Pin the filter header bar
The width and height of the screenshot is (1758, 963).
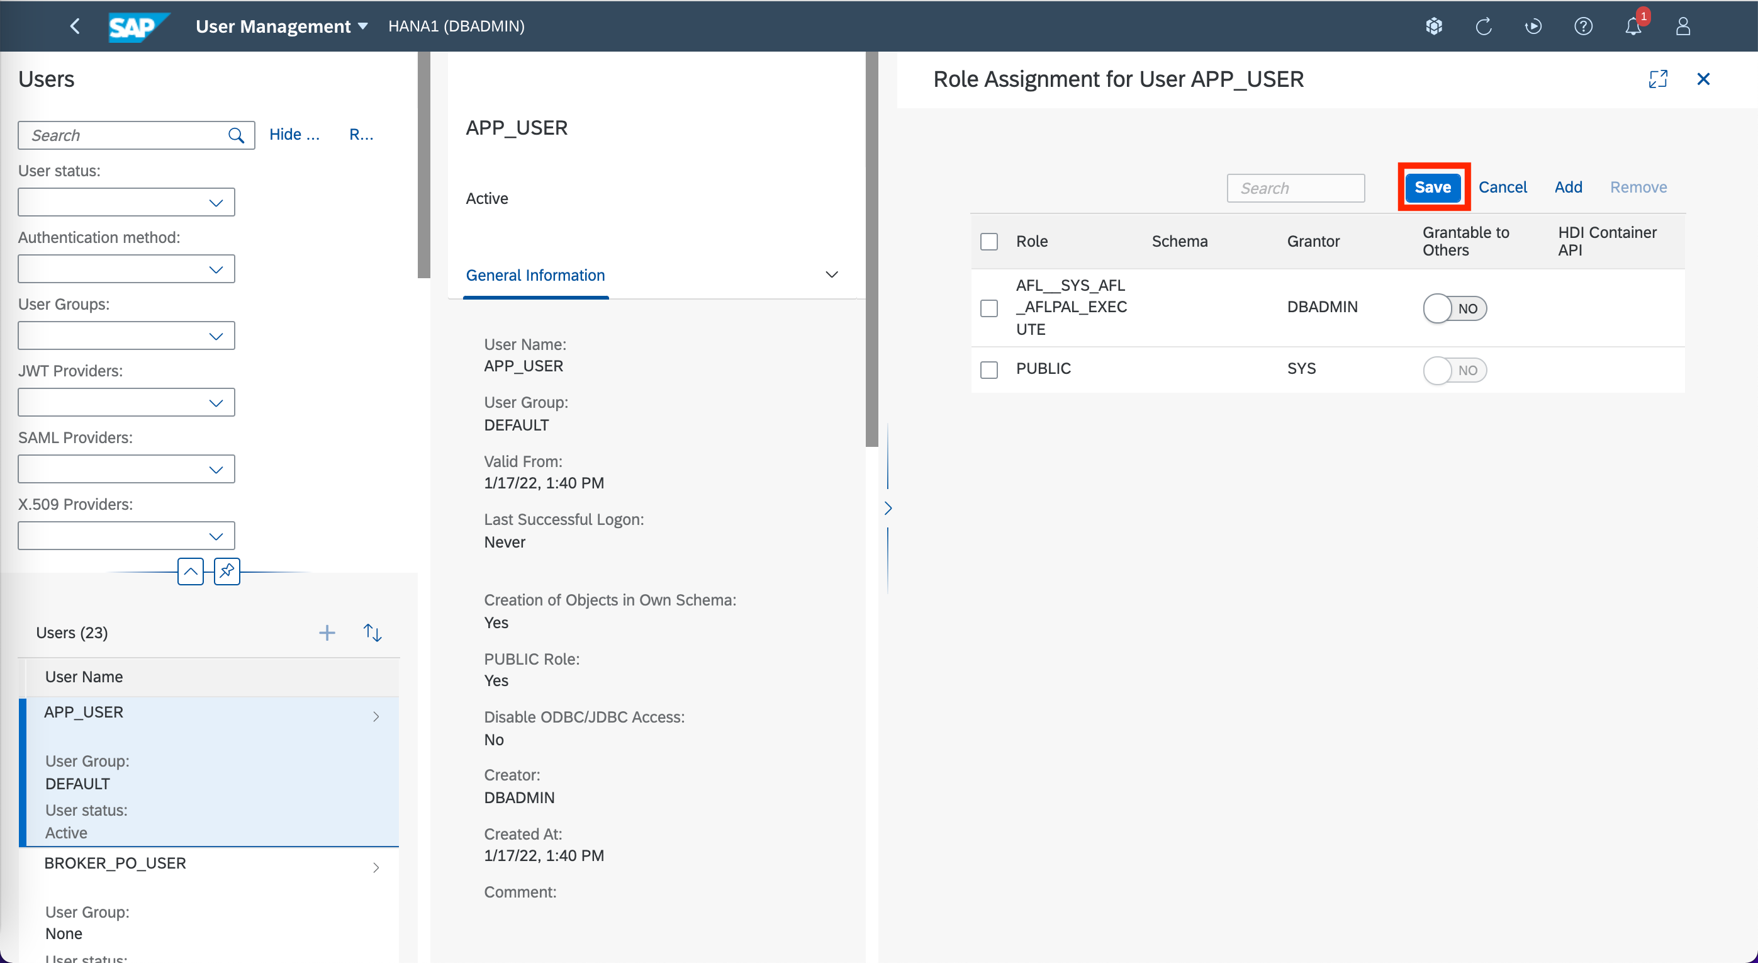click(227, 571)
